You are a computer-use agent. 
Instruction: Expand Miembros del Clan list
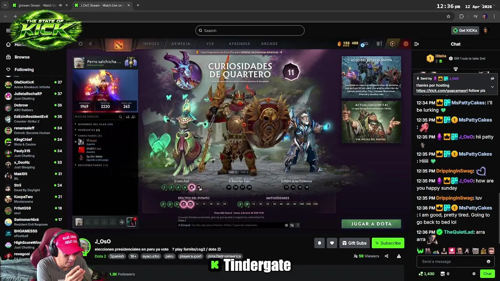94,124
